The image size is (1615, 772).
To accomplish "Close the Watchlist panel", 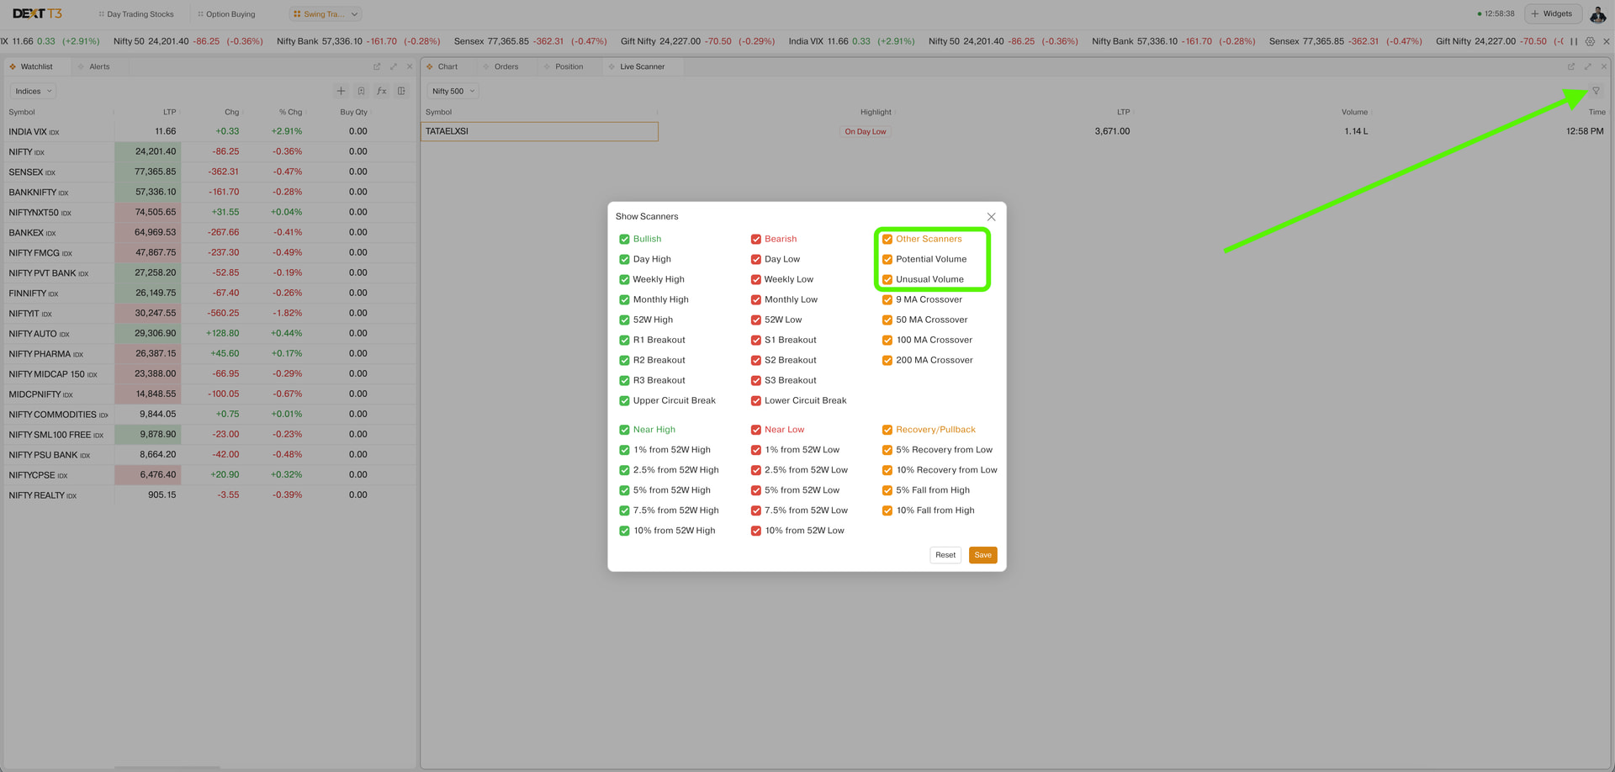I will pyautogui.click(x=410, y=66).
